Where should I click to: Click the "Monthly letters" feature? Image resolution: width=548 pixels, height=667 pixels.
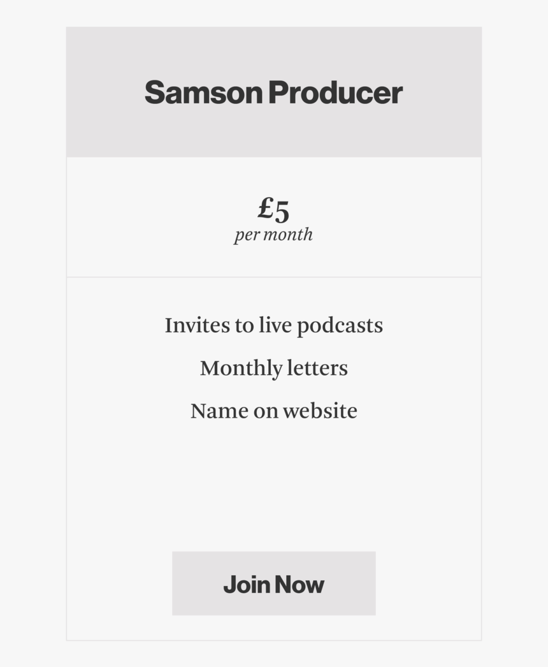(273, 368)
